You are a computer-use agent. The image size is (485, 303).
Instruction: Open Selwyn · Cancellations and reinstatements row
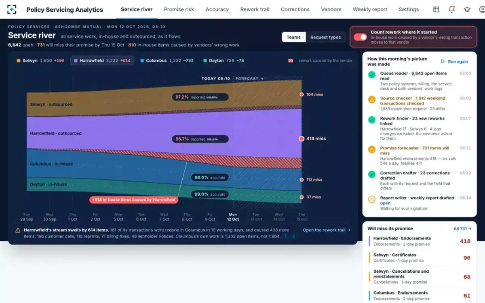[x=420, y=277]
